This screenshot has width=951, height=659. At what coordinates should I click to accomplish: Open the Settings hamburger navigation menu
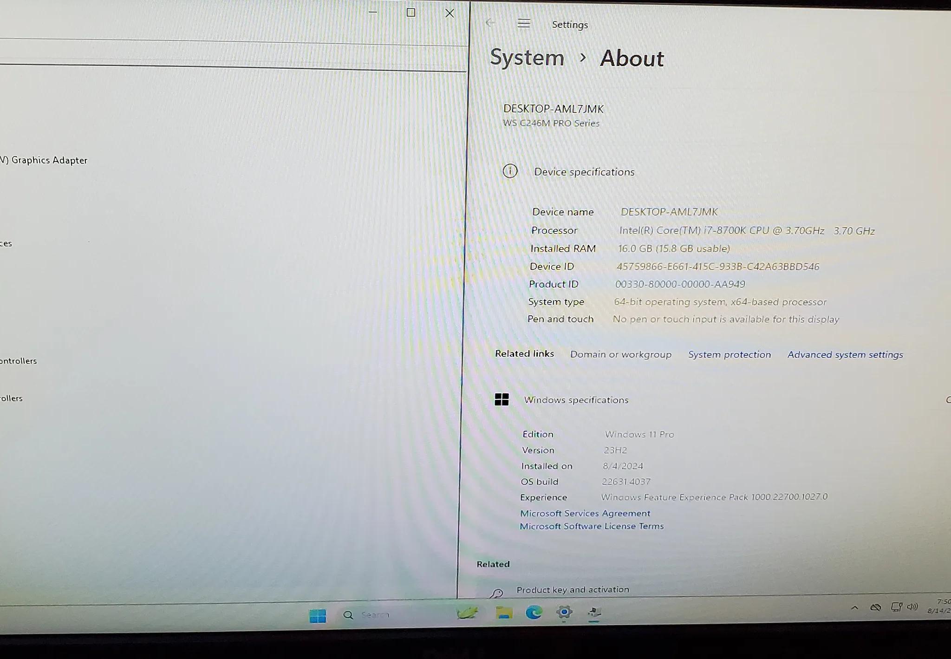pyautogui.click(x=524, y=23)
